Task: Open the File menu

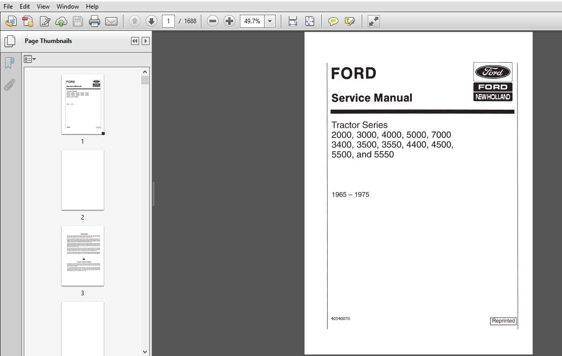Action: 8,7
